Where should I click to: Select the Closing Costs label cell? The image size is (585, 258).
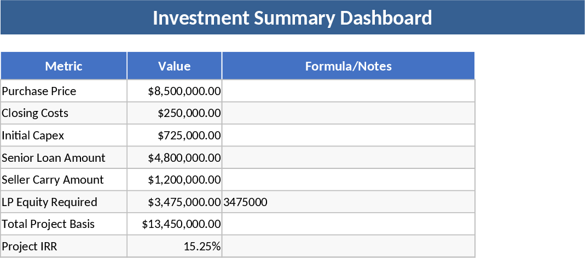pos(64,113)
